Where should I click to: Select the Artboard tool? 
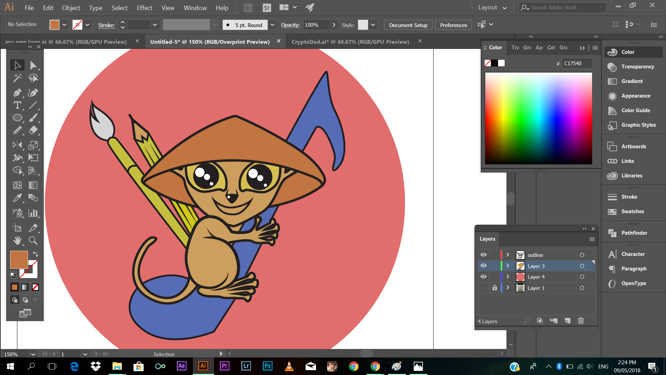pos(17,228)
